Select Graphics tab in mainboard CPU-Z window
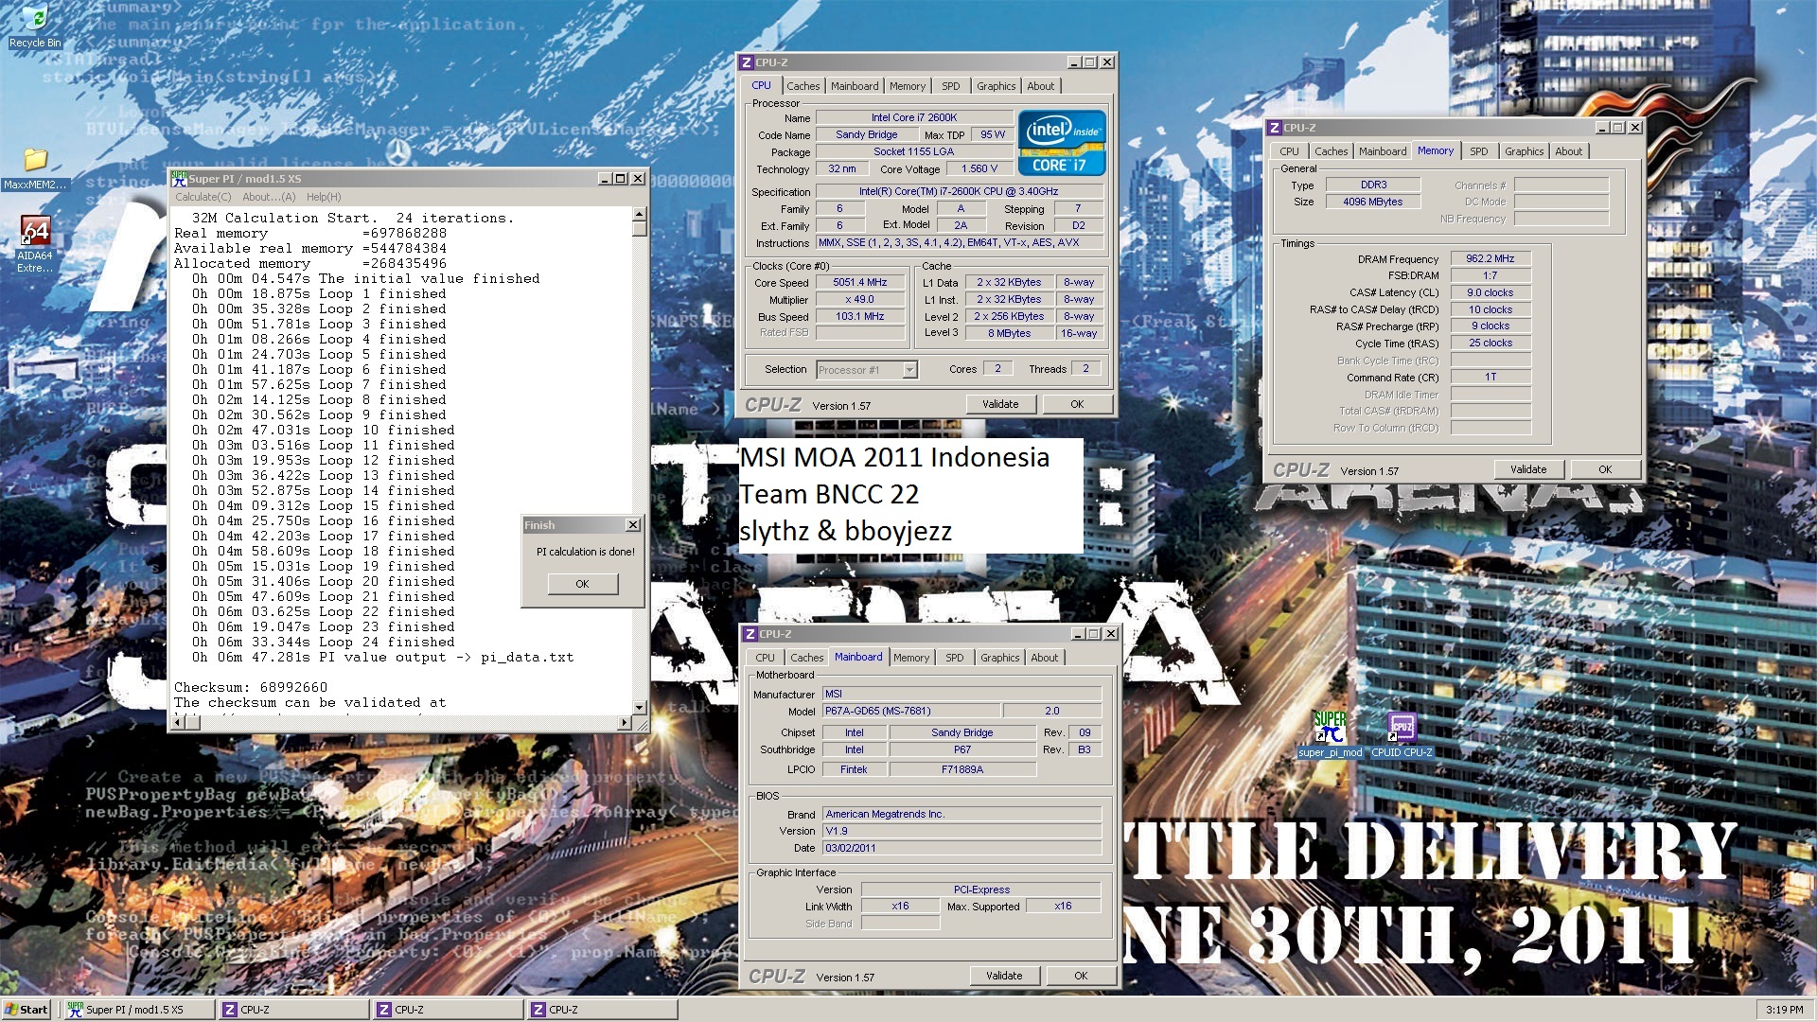The image size is (1817, 1022). tap(999, 658)
